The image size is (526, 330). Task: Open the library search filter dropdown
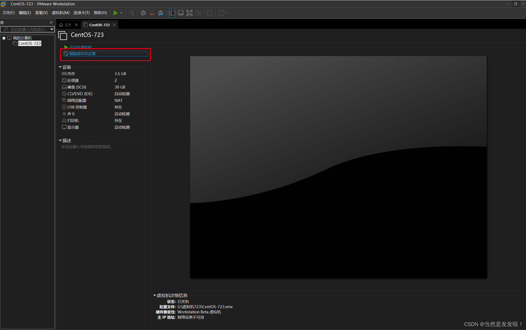coord(52,29)
